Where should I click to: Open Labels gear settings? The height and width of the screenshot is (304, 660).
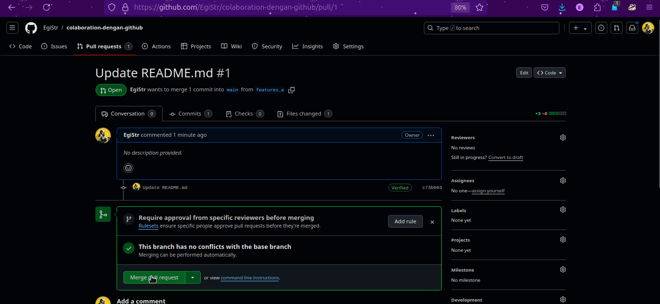pos(562,210)
